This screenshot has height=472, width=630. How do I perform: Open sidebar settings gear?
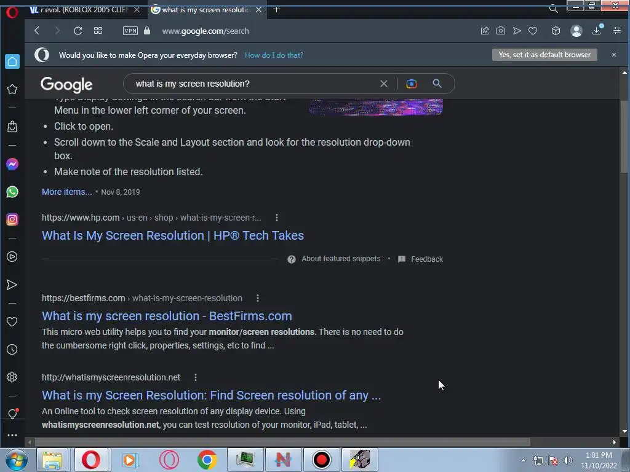[12, 377]
